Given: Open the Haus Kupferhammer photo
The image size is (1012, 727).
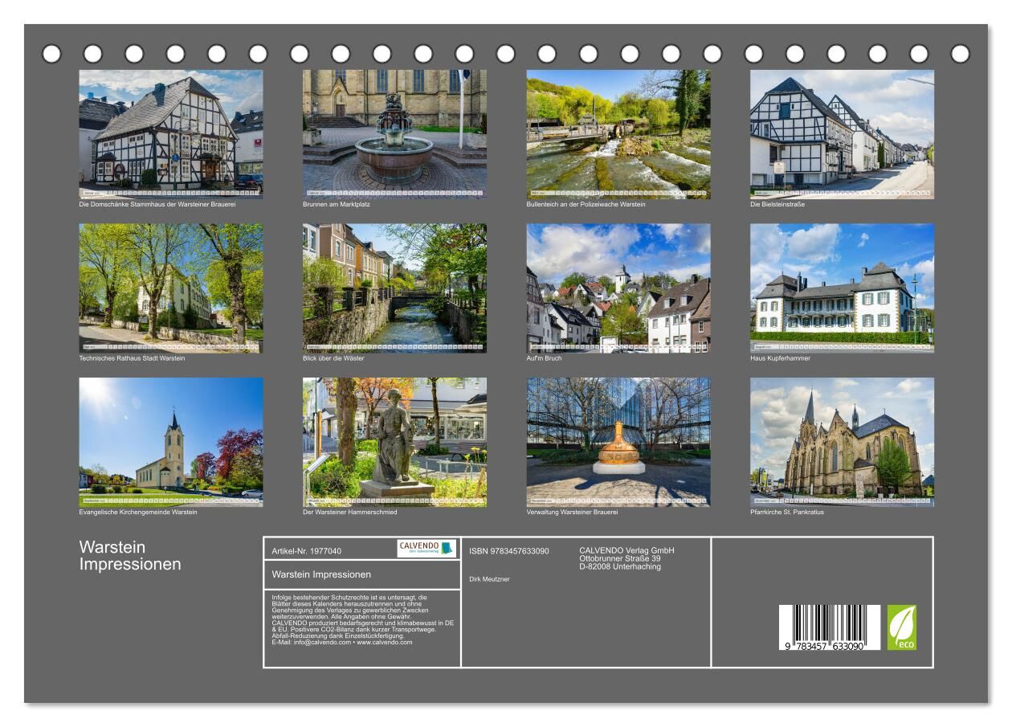Looking at the screenshot, I should click(842, 288).
